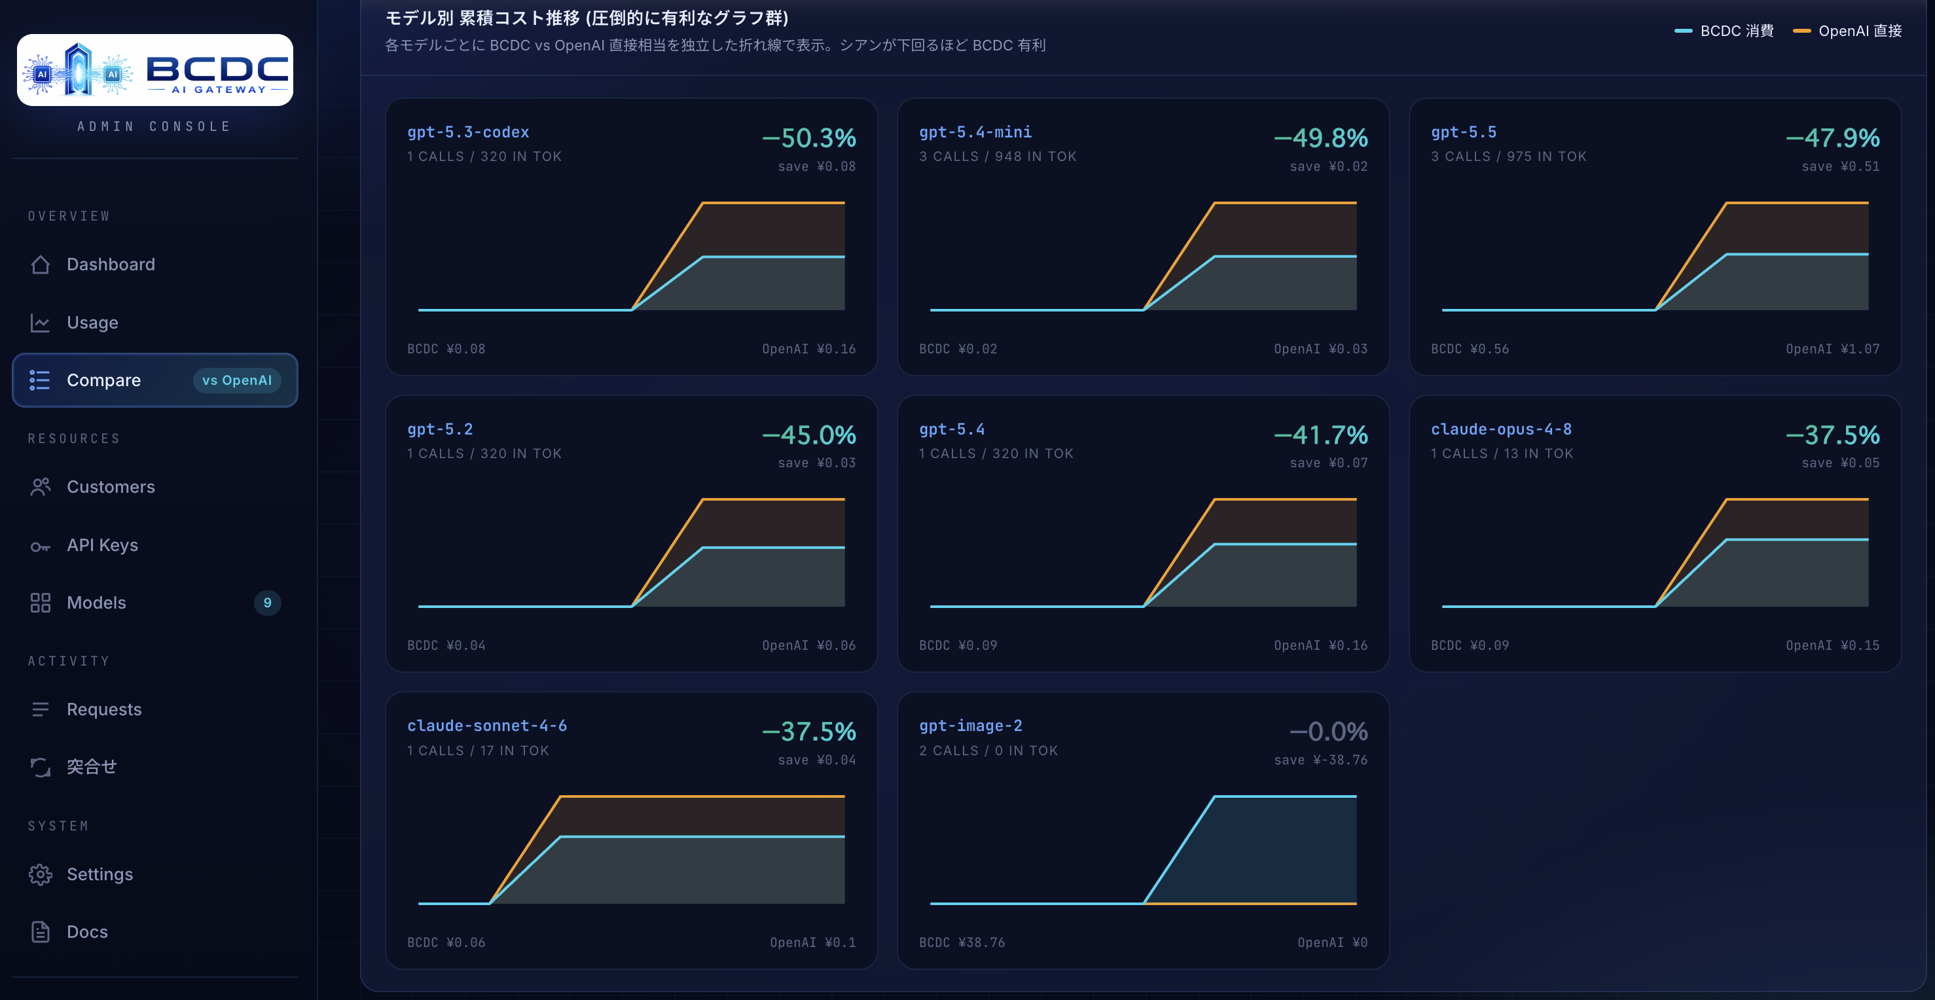Toggle the BCDC 消費 legend entry
The height and width of the screenshot is (1000, 1935).
coord(1724,31)
